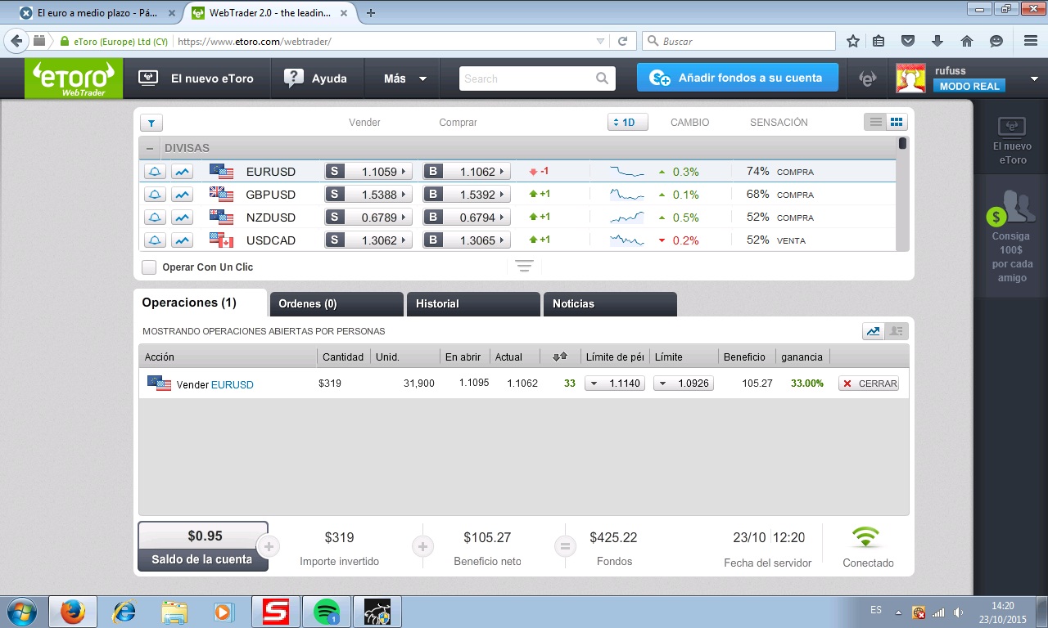Viewport: 1048px width, 628px height.
Task: Close the EURUSD position with CERRAR
Action: pos(869,384)
